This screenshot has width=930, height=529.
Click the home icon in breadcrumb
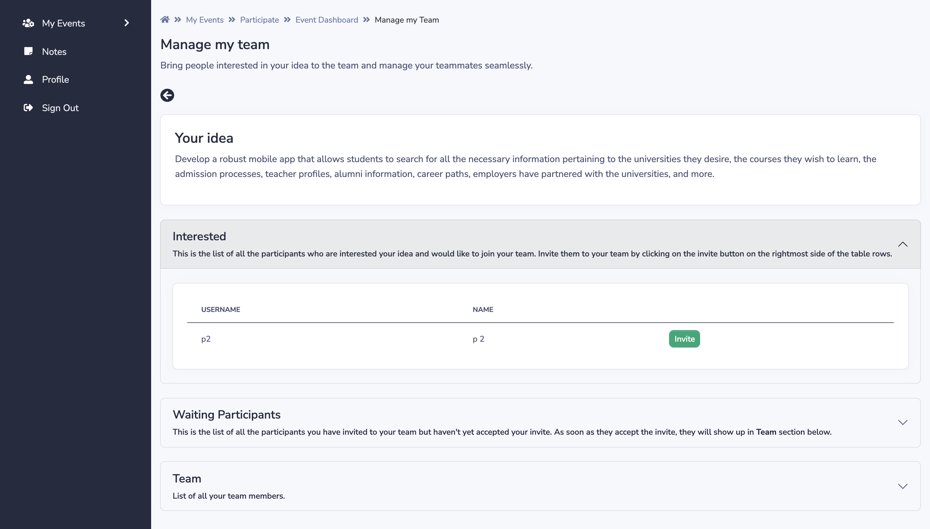click(165, 20)
